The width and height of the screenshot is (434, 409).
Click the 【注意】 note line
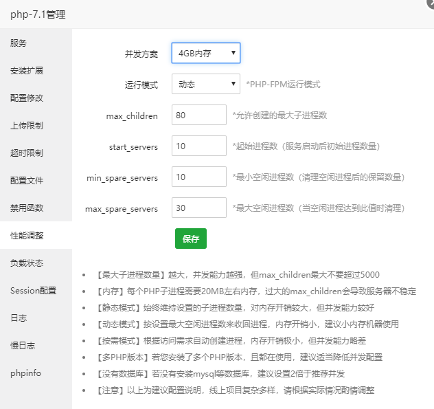(235, 390)
